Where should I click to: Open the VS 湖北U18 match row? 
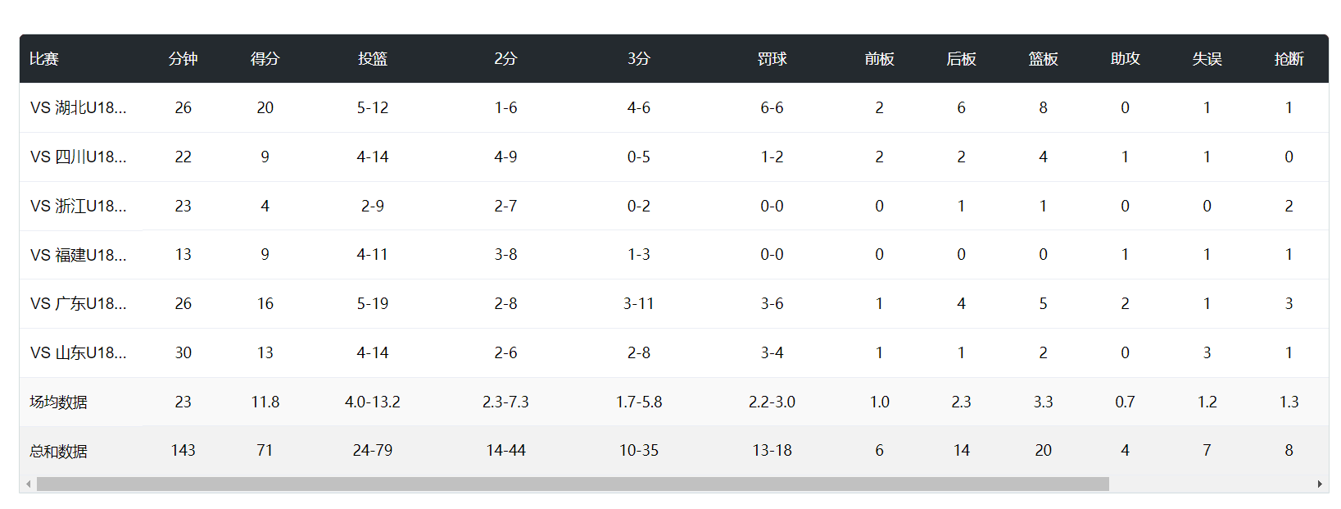[x=79, y=107]
